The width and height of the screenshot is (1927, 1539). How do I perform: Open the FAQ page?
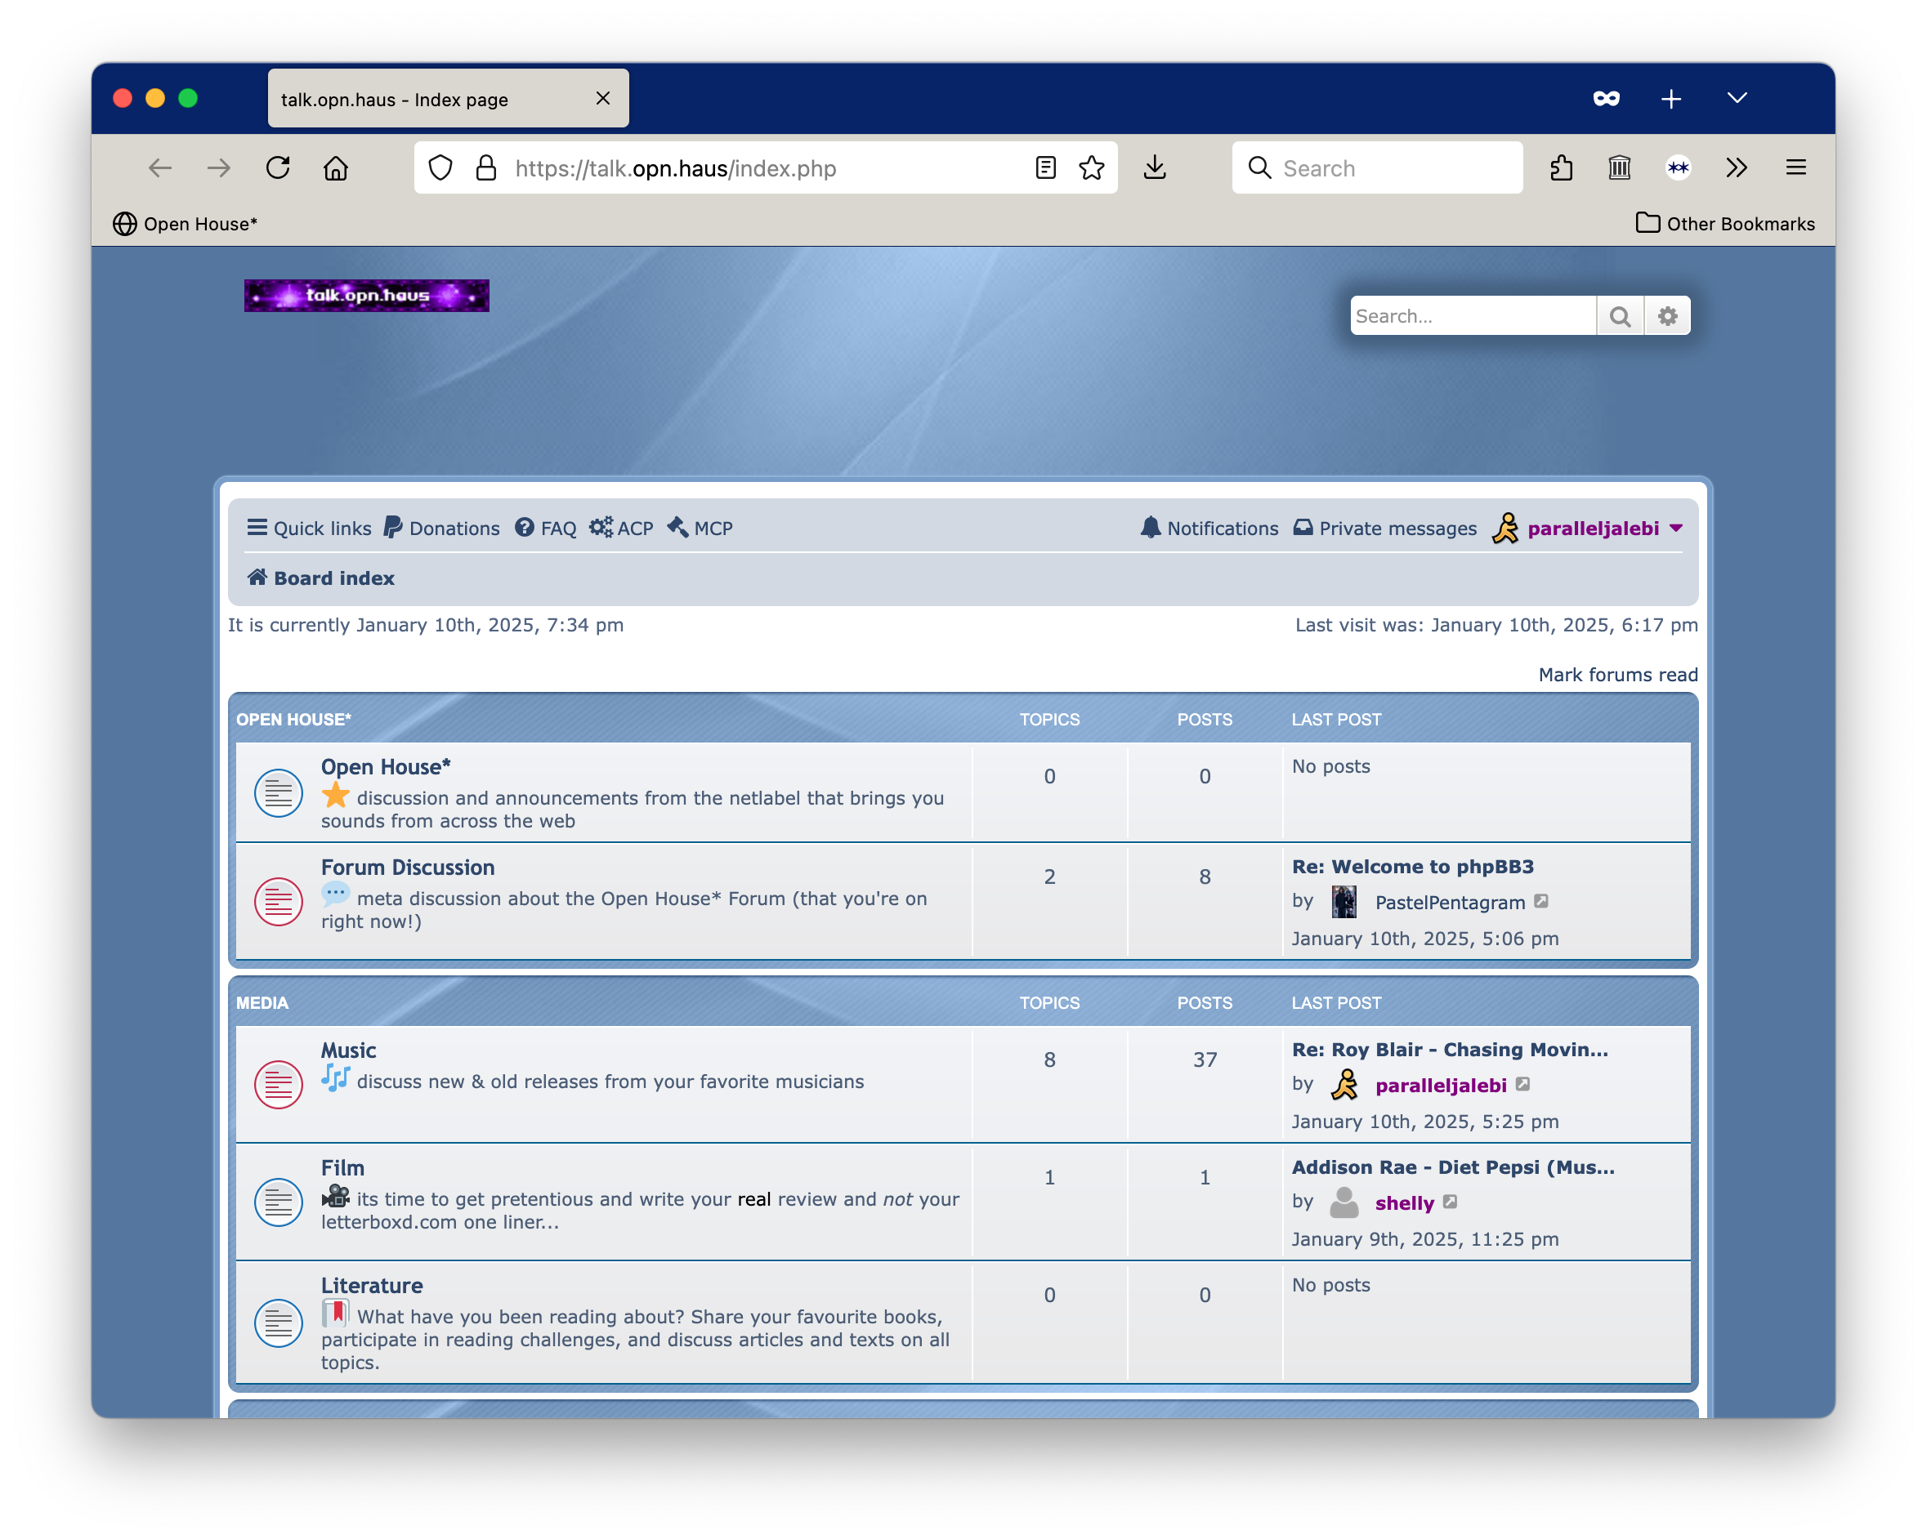(x=545, y=528)
